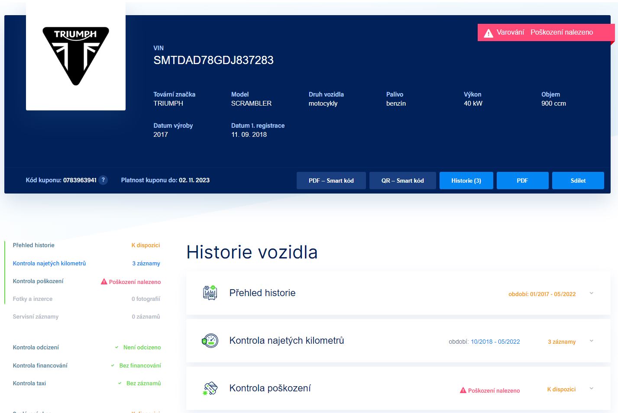The image size is (618, 413).
Task: Click the warning triangle in Varování banner
Action: point(489,32)
